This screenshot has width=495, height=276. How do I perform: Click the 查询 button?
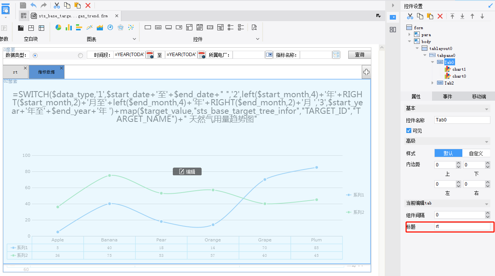tap(359, 55)
